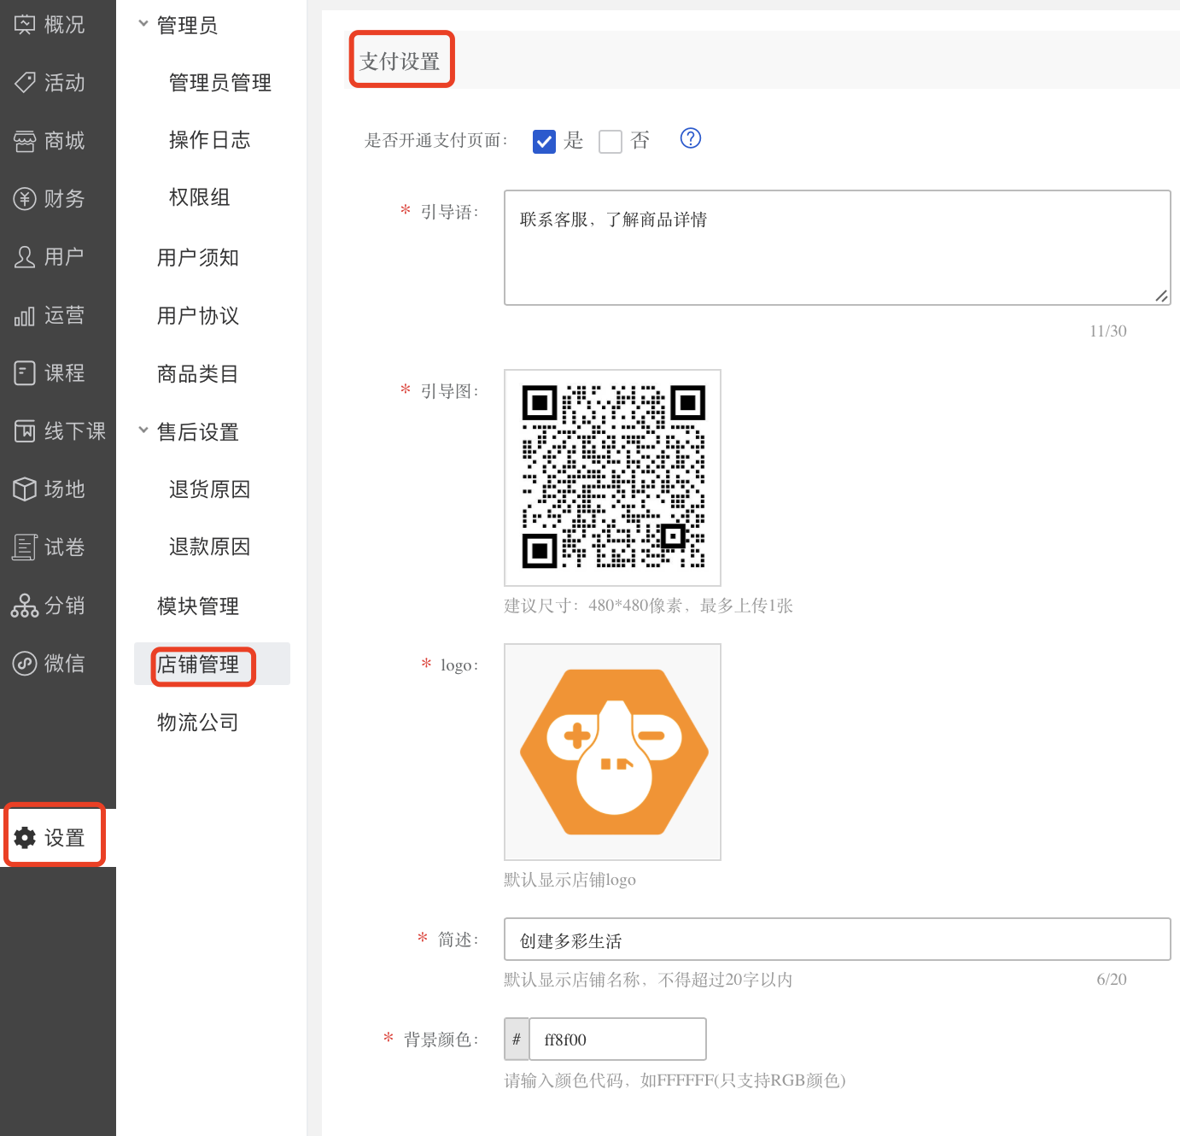Collapse the 管理员 submenu group
Image resolution: width=1180 pixels, height=1136 pixels.
point(143,24)
